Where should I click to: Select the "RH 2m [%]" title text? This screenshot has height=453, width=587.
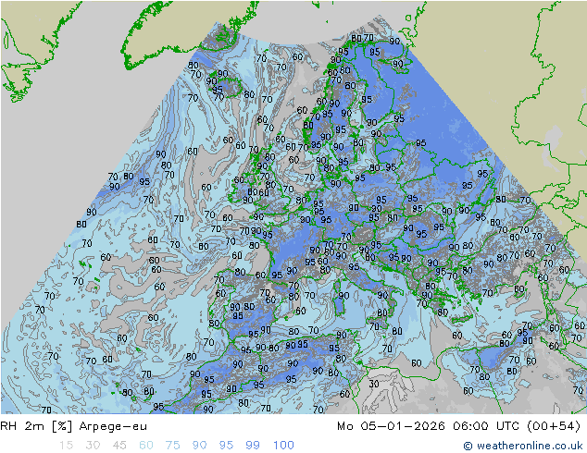[x=36, y=426]
